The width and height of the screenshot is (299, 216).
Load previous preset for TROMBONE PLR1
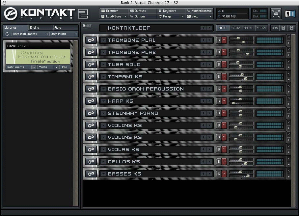point(203,40)
